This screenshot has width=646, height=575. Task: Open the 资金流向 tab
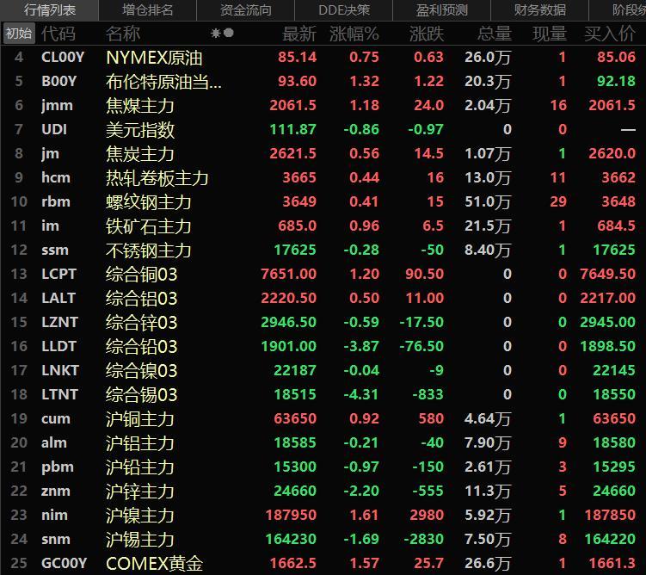point(245,10)
